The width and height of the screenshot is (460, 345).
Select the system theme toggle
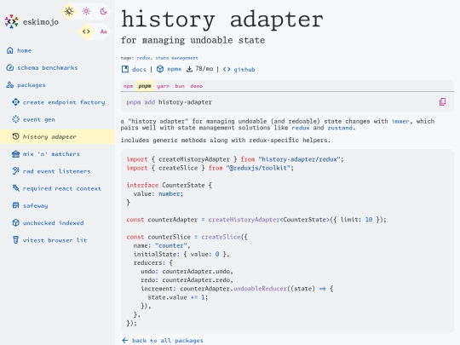coord(69,11)
